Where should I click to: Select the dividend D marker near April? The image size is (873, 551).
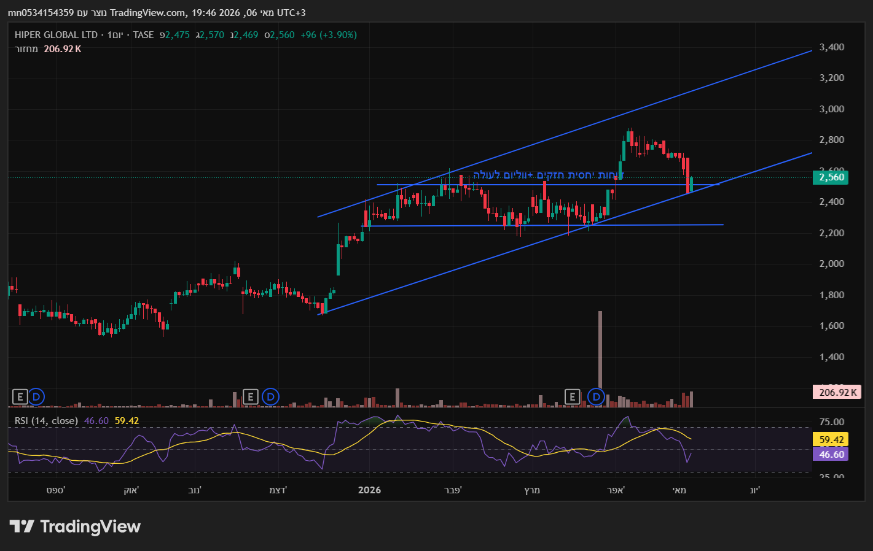coord(596,397)
